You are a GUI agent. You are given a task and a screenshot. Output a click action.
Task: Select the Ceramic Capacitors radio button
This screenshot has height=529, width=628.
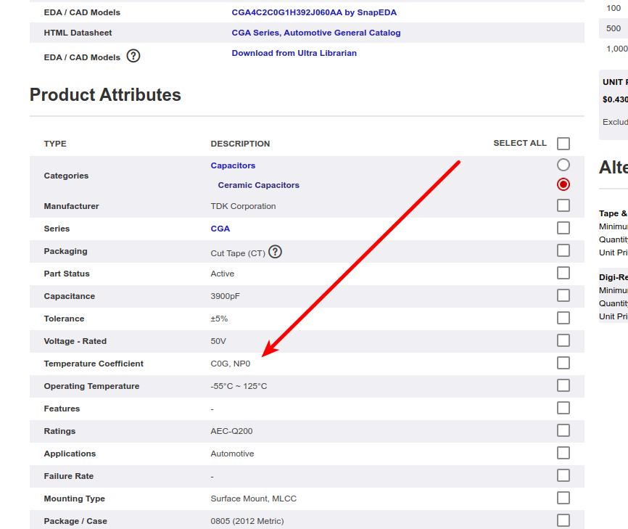click(563, 184)
